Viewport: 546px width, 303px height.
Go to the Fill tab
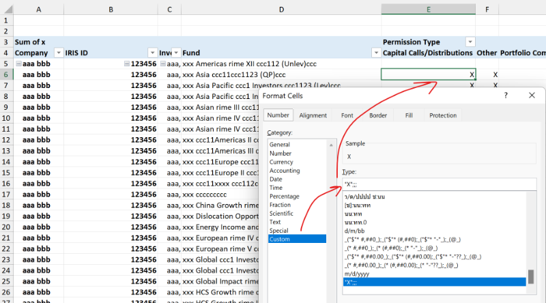click(408, 115)
